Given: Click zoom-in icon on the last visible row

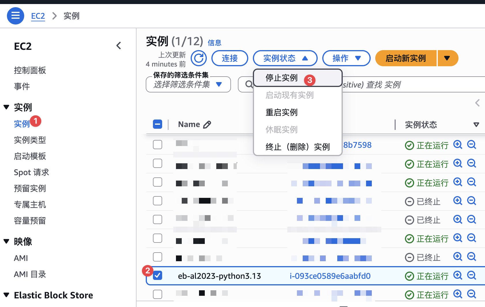Looking at the screenshot, I should [458, 294].
